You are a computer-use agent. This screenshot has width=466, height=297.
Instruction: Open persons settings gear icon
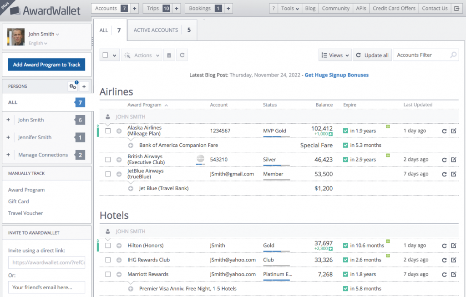pos(73,86)
